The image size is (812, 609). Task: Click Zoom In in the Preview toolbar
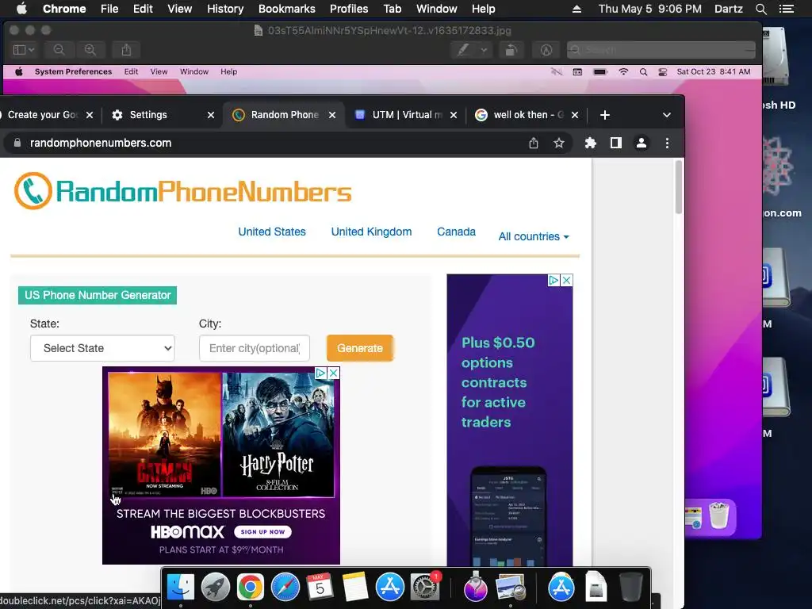click(x=90, y=50)
